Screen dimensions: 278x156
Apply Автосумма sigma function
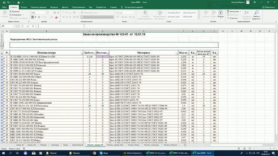(x=233, y=12)
